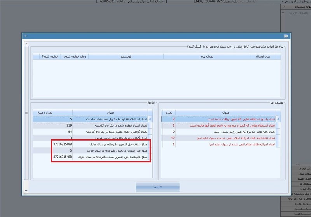Click the dialog window icon in the title bar
Screen dimensions: 311x217
coord(285,36)
